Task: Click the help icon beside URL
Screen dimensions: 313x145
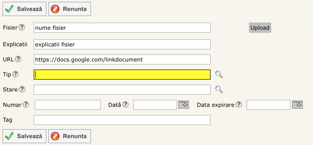Action: click(18, 59)
